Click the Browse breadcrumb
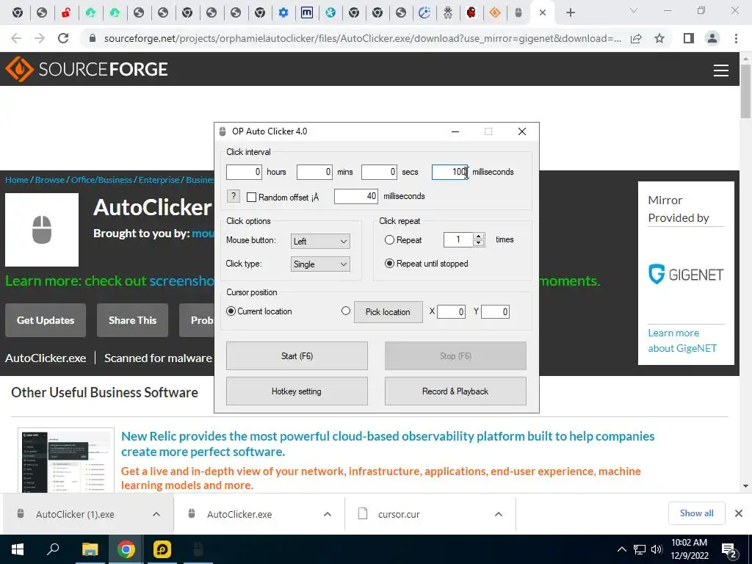 point(50,180)
